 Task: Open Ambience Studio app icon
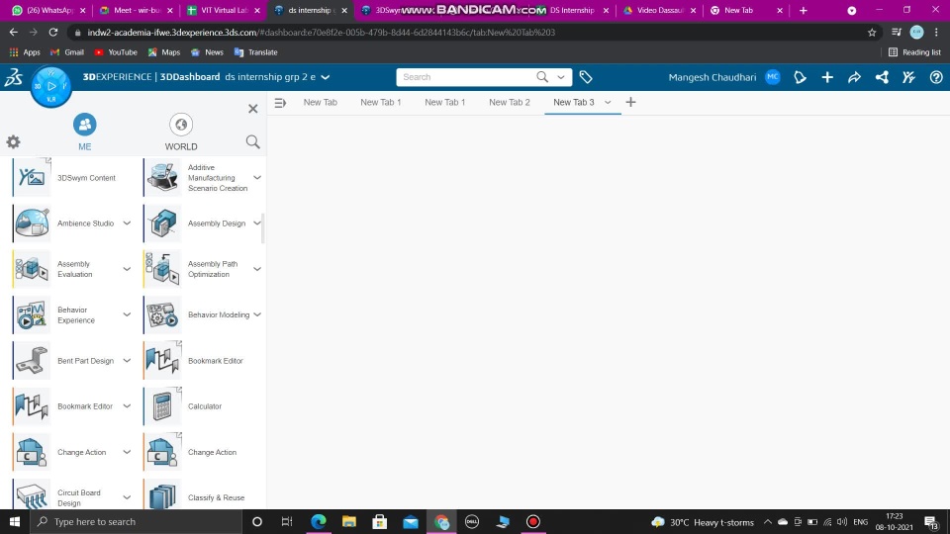[x=32, y=223]
